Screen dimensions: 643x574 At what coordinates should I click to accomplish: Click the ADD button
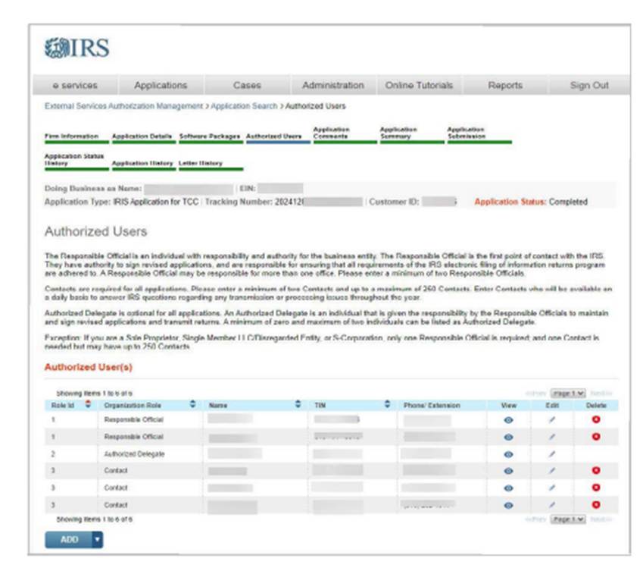tap(69, 540)
